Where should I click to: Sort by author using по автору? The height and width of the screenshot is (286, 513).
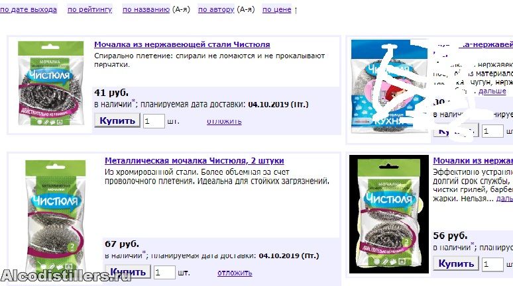pos(216,10)
